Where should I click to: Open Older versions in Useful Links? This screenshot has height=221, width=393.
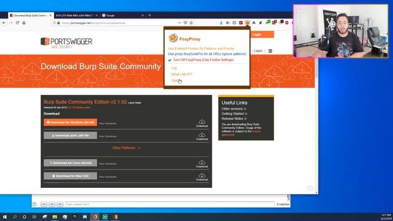[234, 109]
